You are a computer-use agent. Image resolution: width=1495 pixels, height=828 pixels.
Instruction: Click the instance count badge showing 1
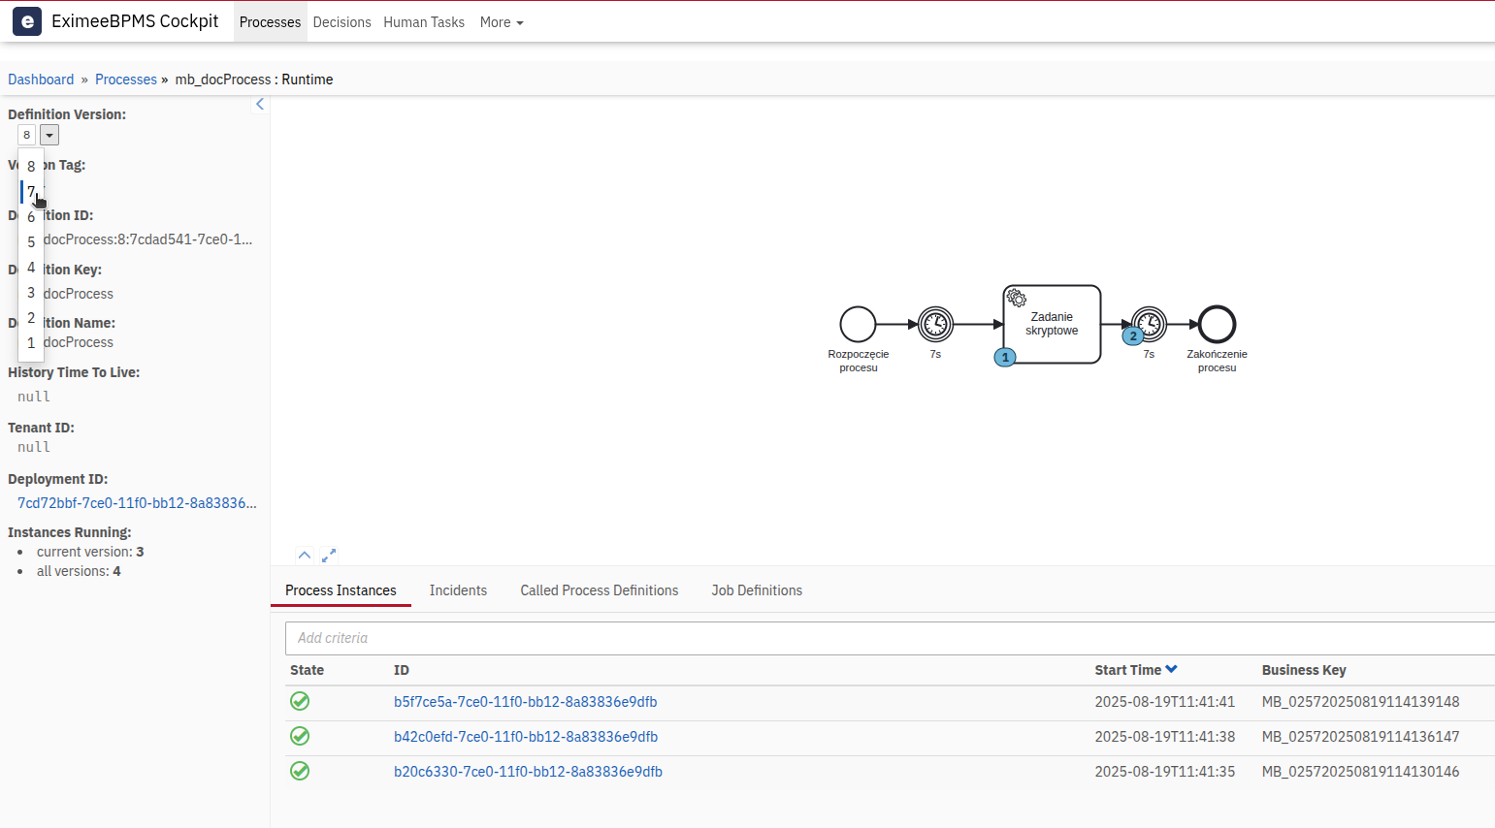1005,358
